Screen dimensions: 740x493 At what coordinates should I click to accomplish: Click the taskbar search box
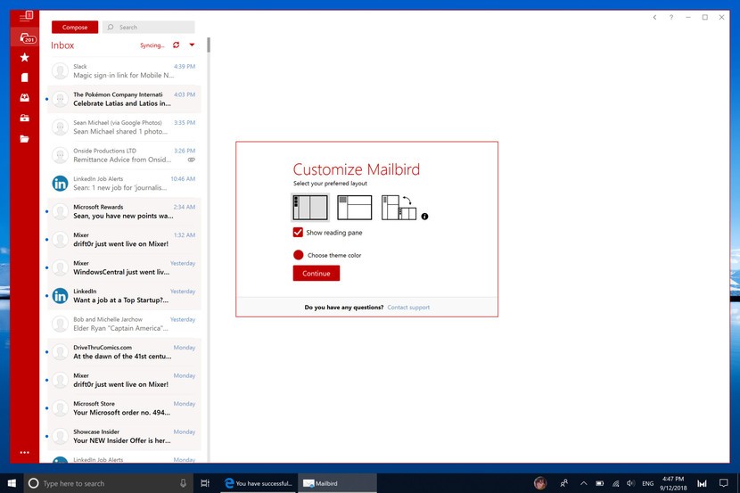click(109, 483)
